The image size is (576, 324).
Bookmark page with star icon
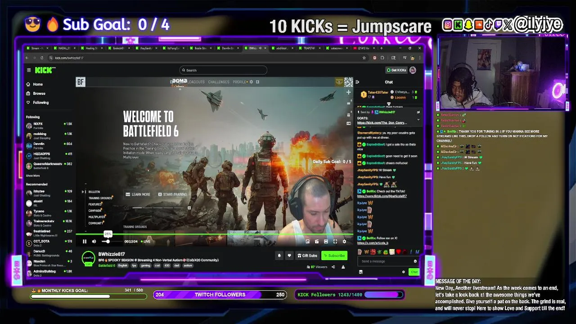[x=364, y=58]
